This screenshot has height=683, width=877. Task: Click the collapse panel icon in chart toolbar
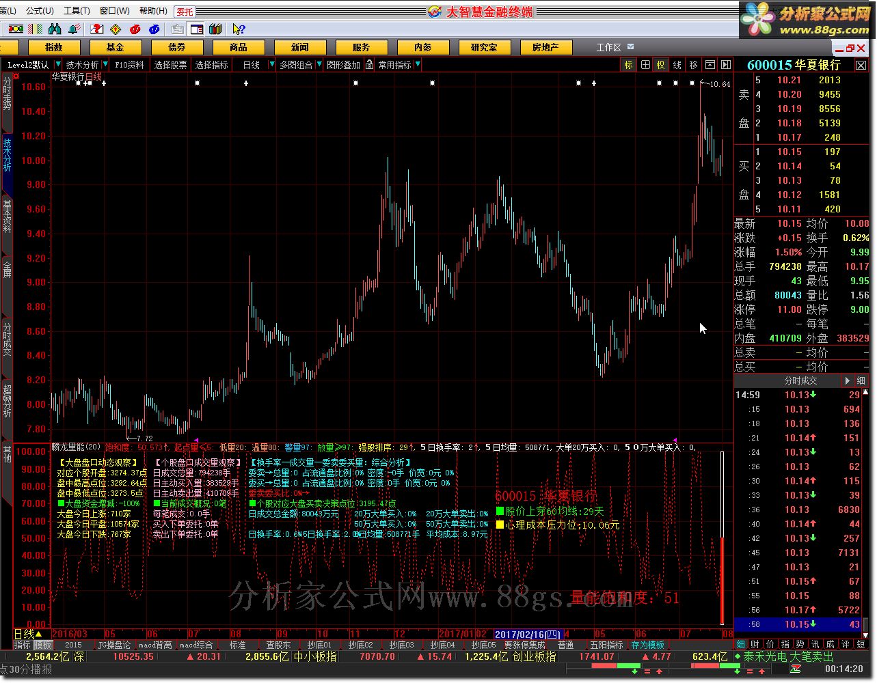(710, 65)
